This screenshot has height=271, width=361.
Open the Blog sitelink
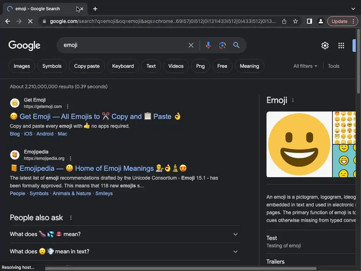15,134
